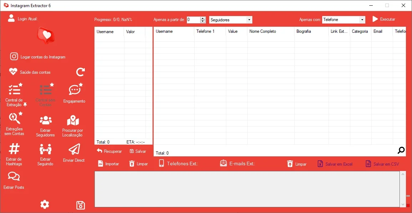Open Enviar Direct tool
Screen dimensions: 412x213
pyautogui.click(x=74, y=153)
